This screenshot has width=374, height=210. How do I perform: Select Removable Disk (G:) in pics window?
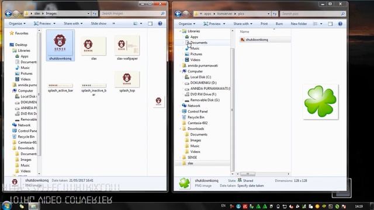[x=202, y=100]
